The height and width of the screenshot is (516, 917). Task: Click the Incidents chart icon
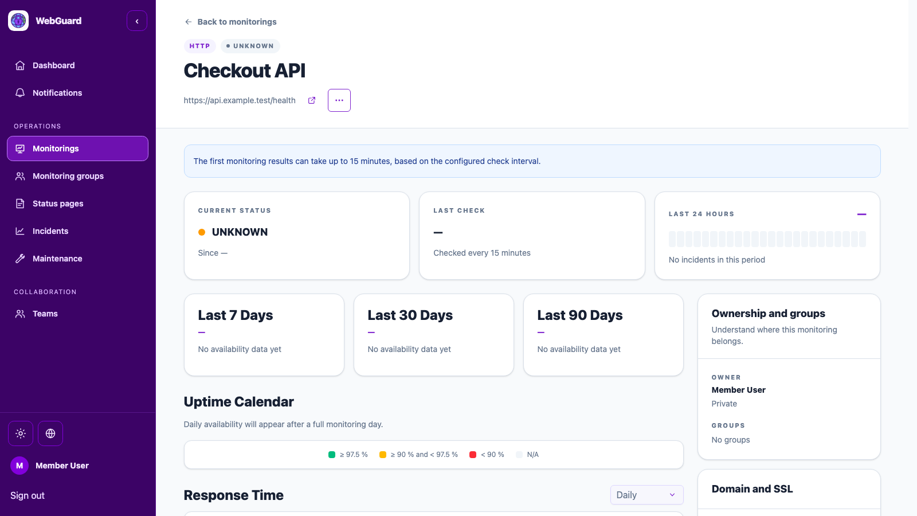20,231
